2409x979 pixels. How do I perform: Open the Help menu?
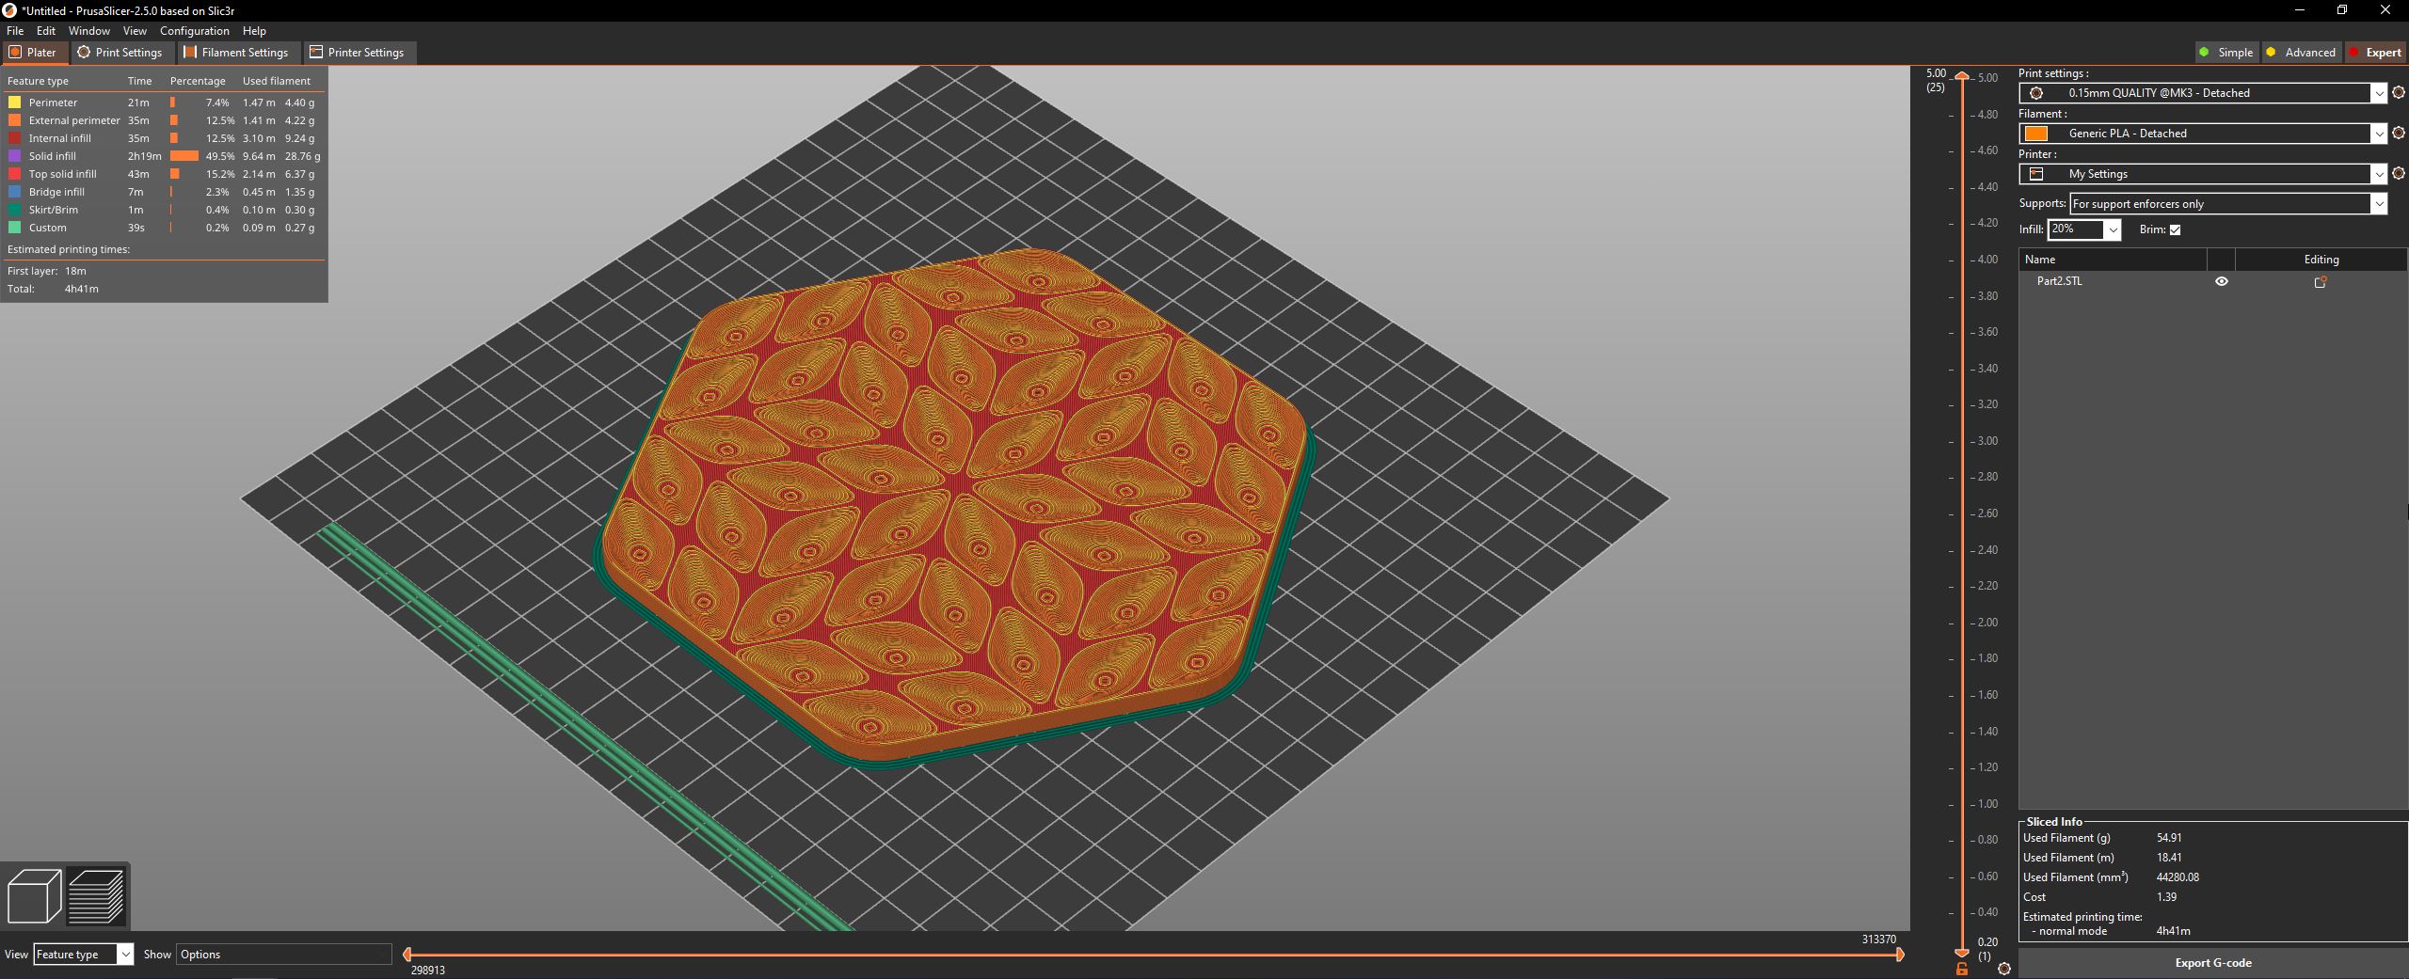click(x=254, y=31)
